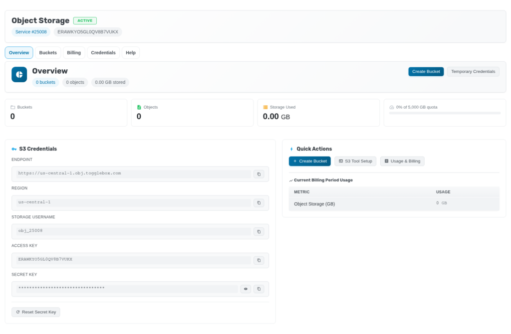Click the Storage Used stack icon
Screen dimensions: 511x334
(x=265, y=107)
